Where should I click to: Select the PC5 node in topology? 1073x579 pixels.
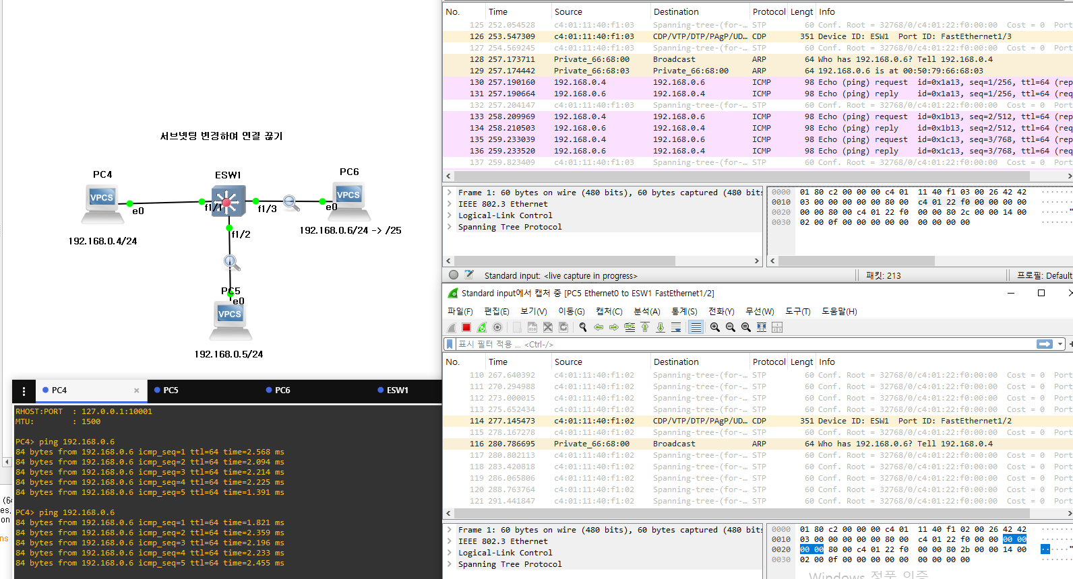tap(230, 319)
